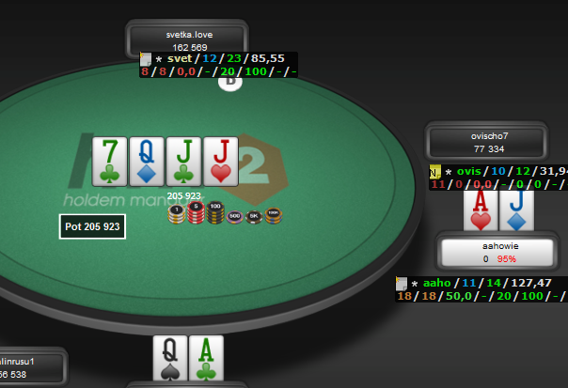Image resolution: width=568 pixels, height=388 pixels.
Task: Click the Jack of diamonds hole card
Action: click(516, 210)
